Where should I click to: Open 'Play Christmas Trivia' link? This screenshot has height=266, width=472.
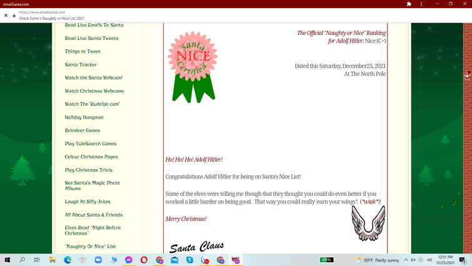click(88, 170)
